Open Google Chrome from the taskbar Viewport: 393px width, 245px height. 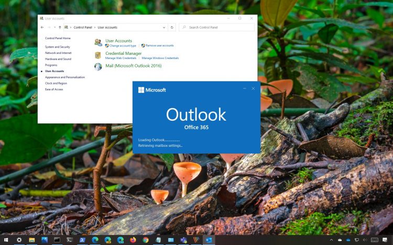pos(146,240)
